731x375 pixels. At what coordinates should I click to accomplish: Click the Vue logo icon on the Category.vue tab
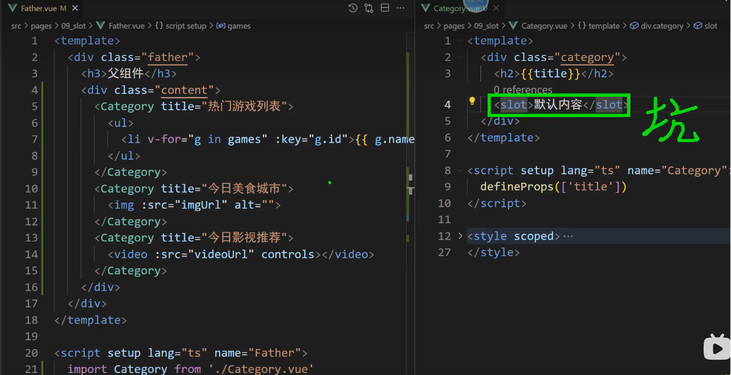tap(425, 8)
